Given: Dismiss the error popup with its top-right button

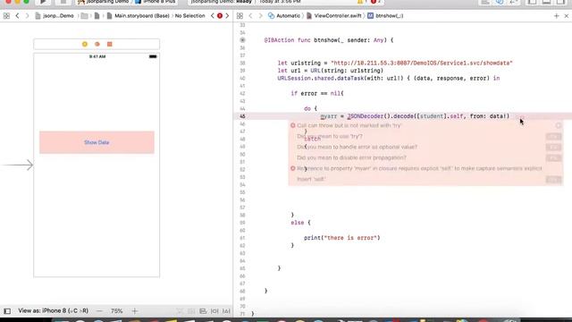Looking at the screenshot, I should click(x=559, y=125).
